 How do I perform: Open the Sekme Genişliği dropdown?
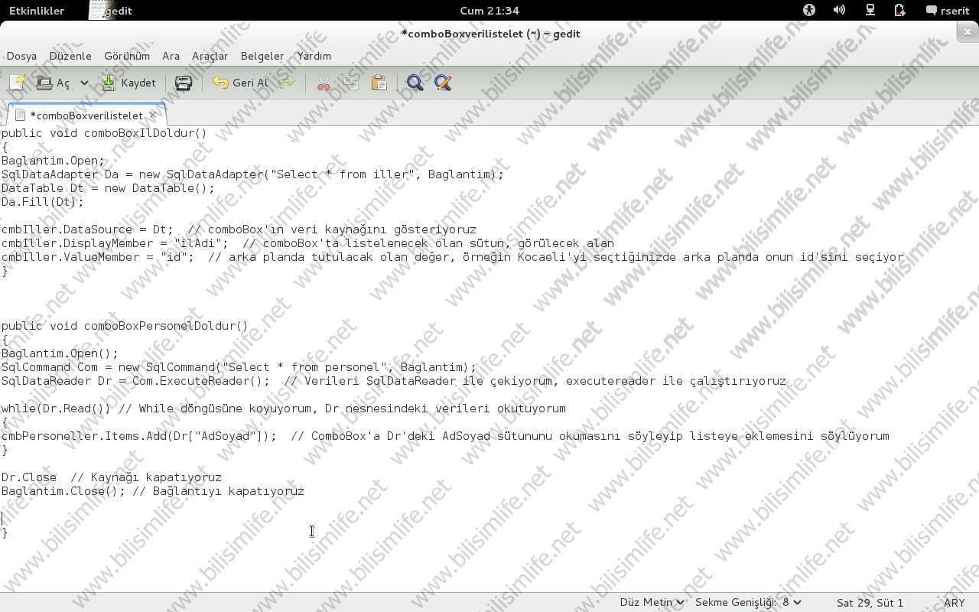(x=748, y=602)
